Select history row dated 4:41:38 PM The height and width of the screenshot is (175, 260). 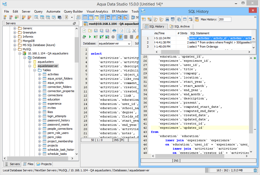click(197, 42)
